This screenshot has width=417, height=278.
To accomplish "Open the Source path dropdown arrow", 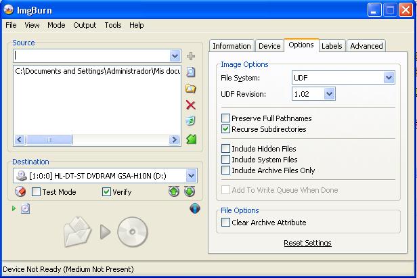I will click(x=175, y=56).
